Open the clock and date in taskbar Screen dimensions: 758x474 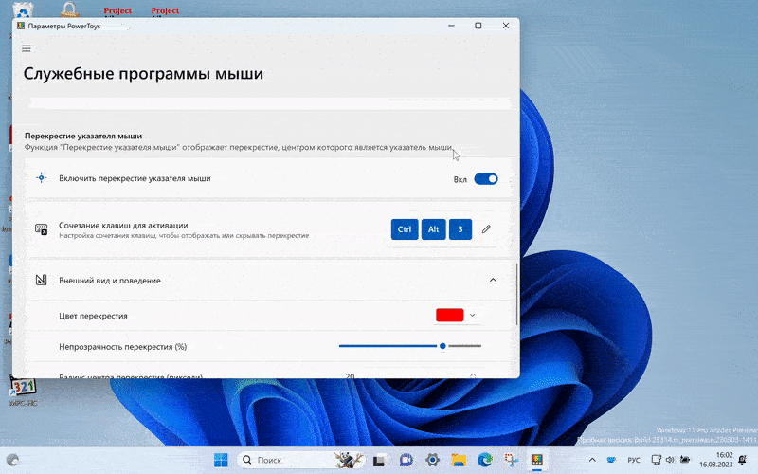pos(716,460)
